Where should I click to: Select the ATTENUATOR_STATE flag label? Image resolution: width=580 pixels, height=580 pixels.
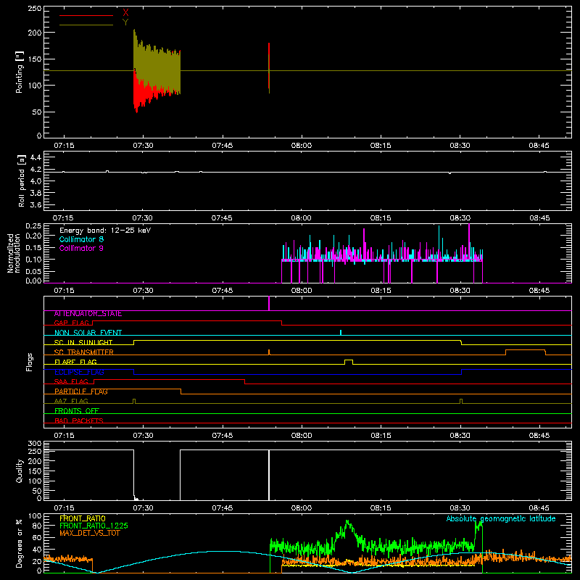point(88,314)
